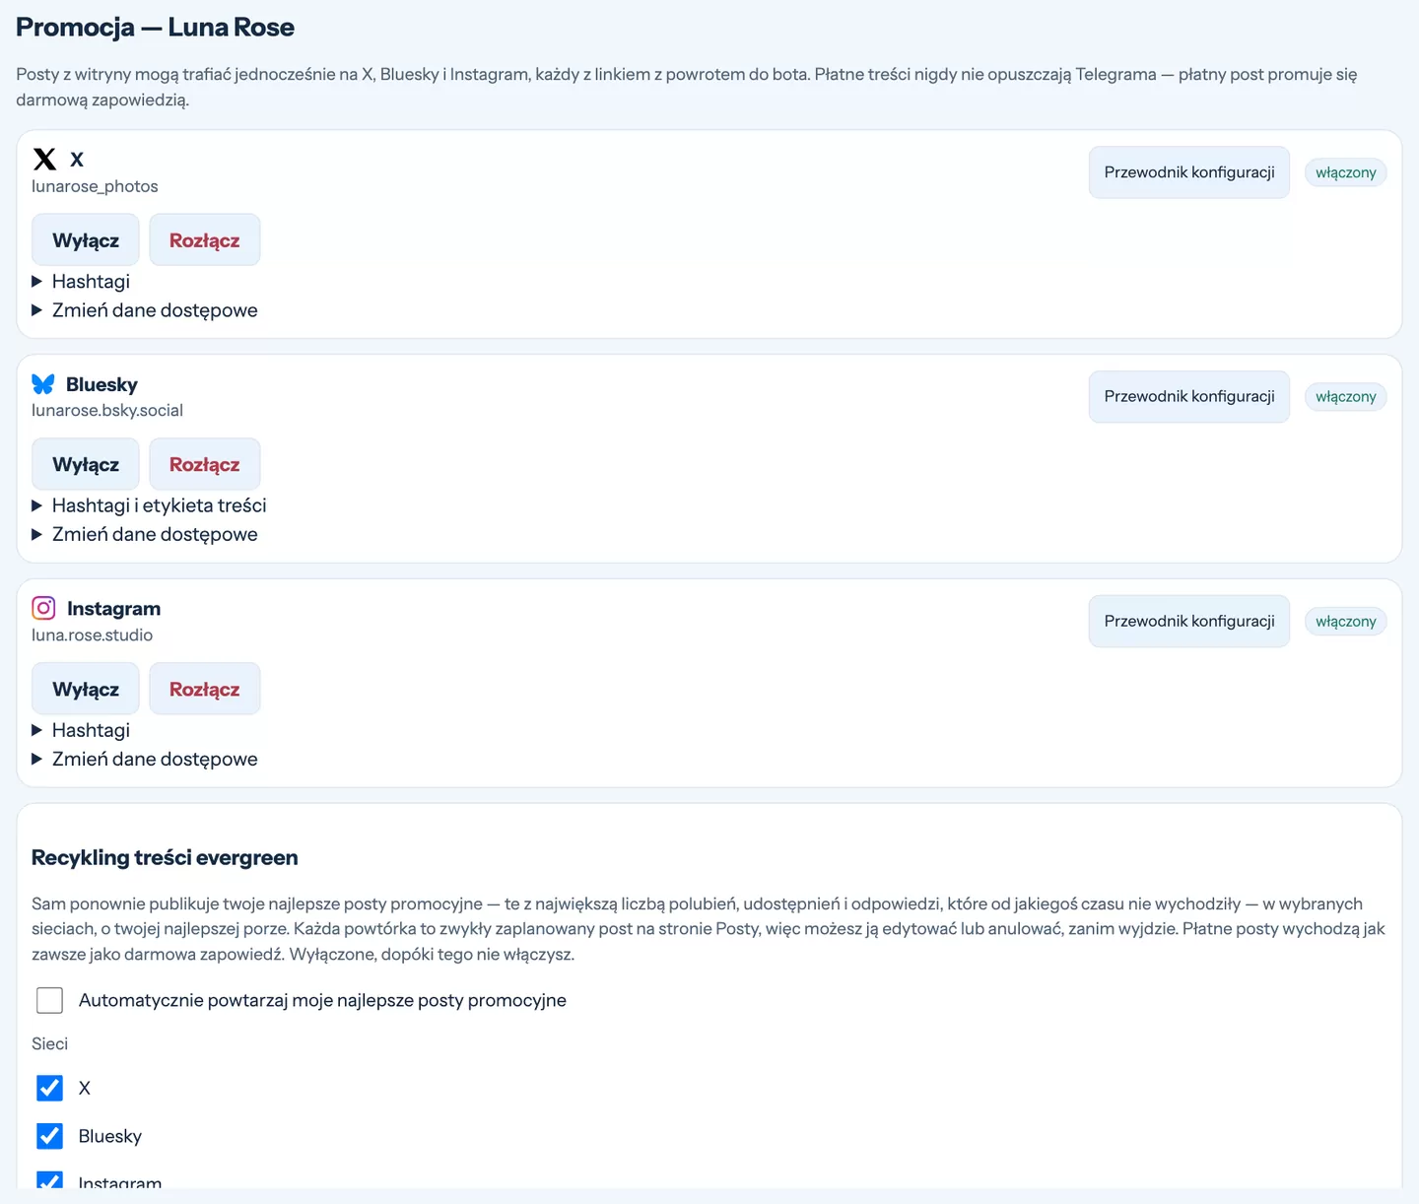The image size is (1419, 1204).
Task: Disable Bluesky with its Wyłącz button
Action: [86, 464]
